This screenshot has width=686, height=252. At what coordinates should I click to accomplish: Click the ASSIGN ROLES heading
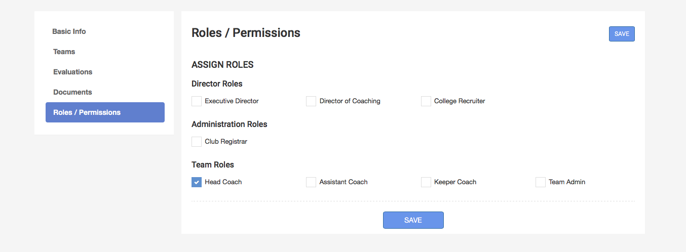(x=222, y=65)
